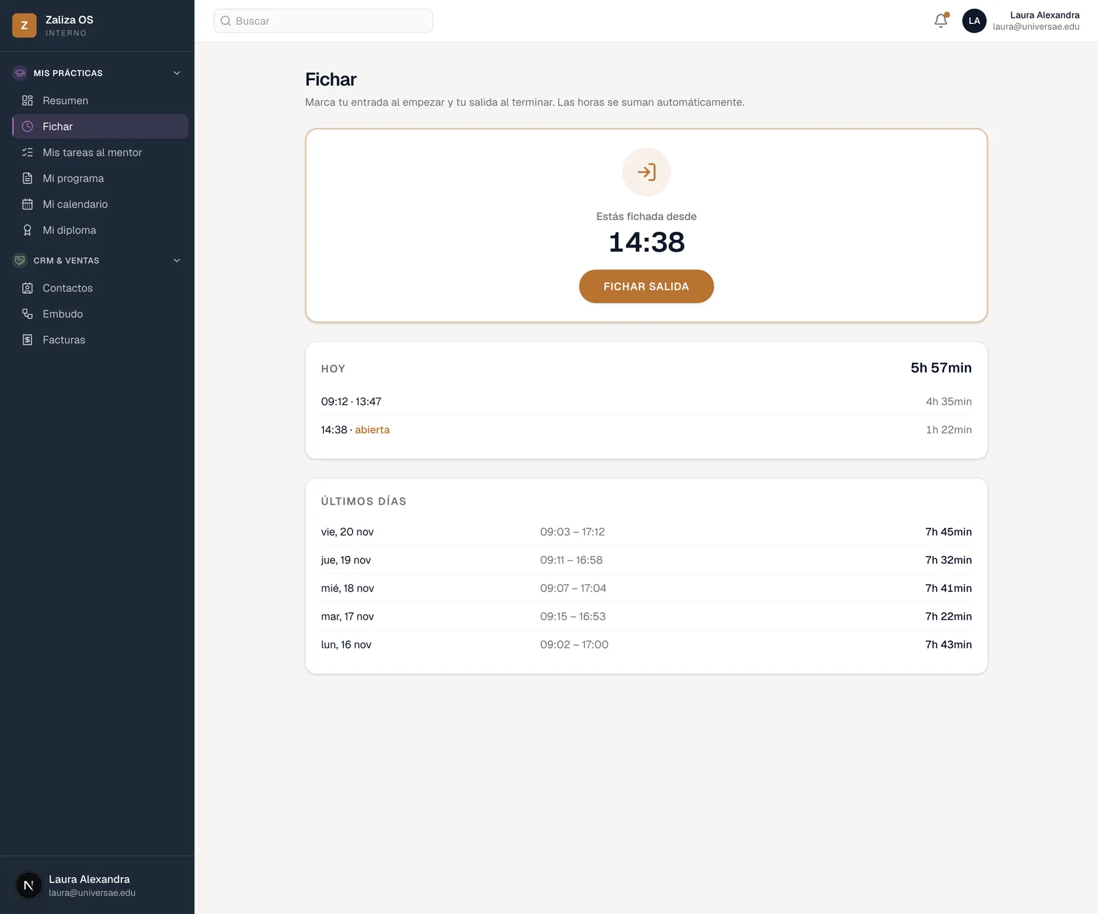Click the Contactos address book icon

coord(27,288)
